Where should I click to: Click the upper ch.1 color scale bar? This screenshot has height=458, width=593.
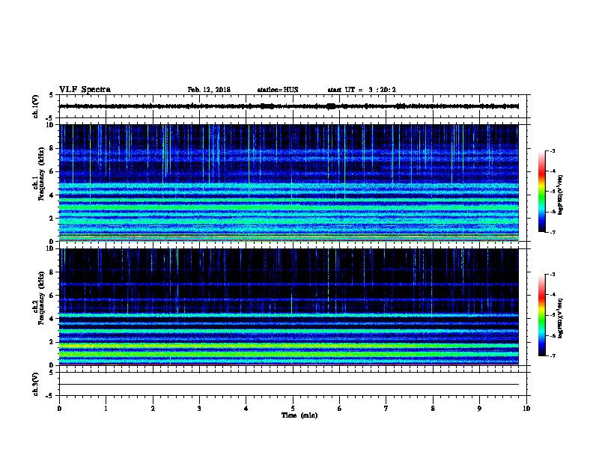click(x=542, y=192)
